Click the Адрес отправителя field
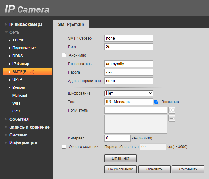This screenshot has width=209, height=179. pyautogui.click(x=129, y=81)
